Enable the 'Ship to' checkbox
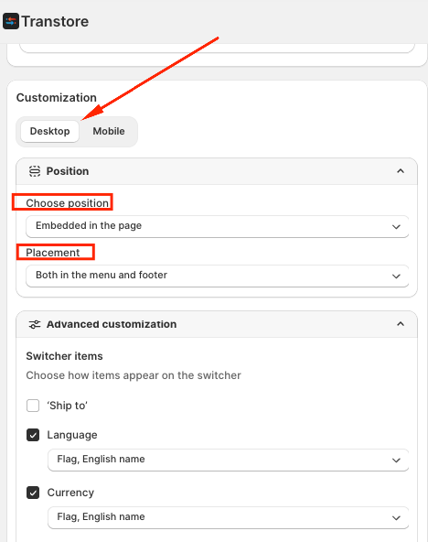 33,406
